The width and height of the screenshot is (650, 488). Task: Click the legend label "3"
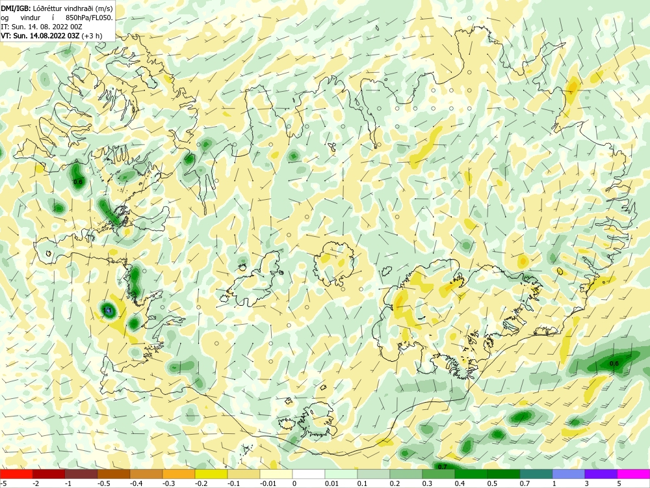click(x=587, y=483)
